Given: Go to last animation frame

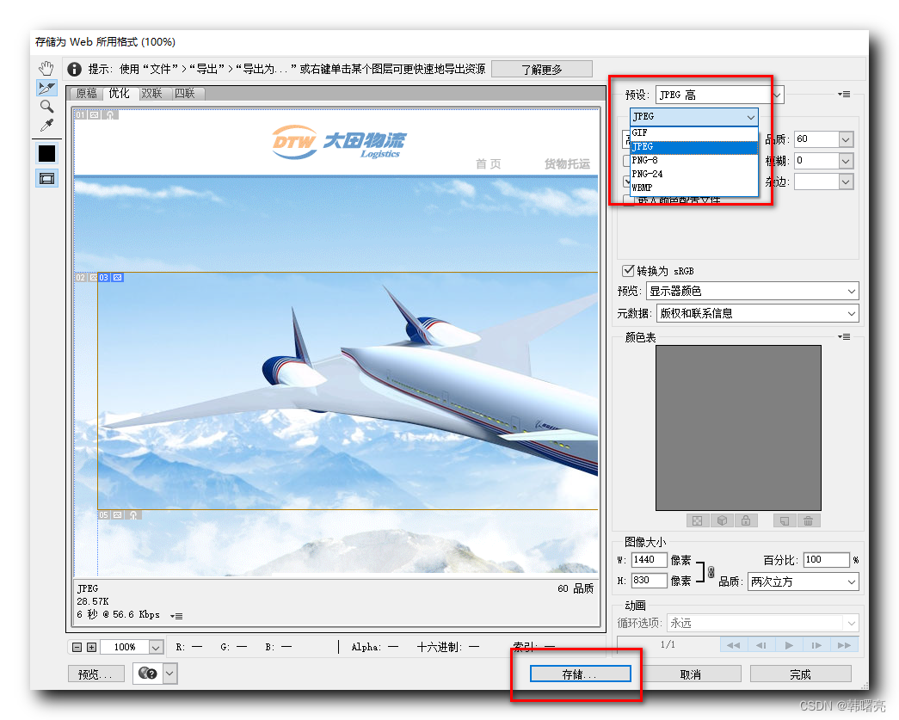Looking at the screenshot, I should click(844, 645).
